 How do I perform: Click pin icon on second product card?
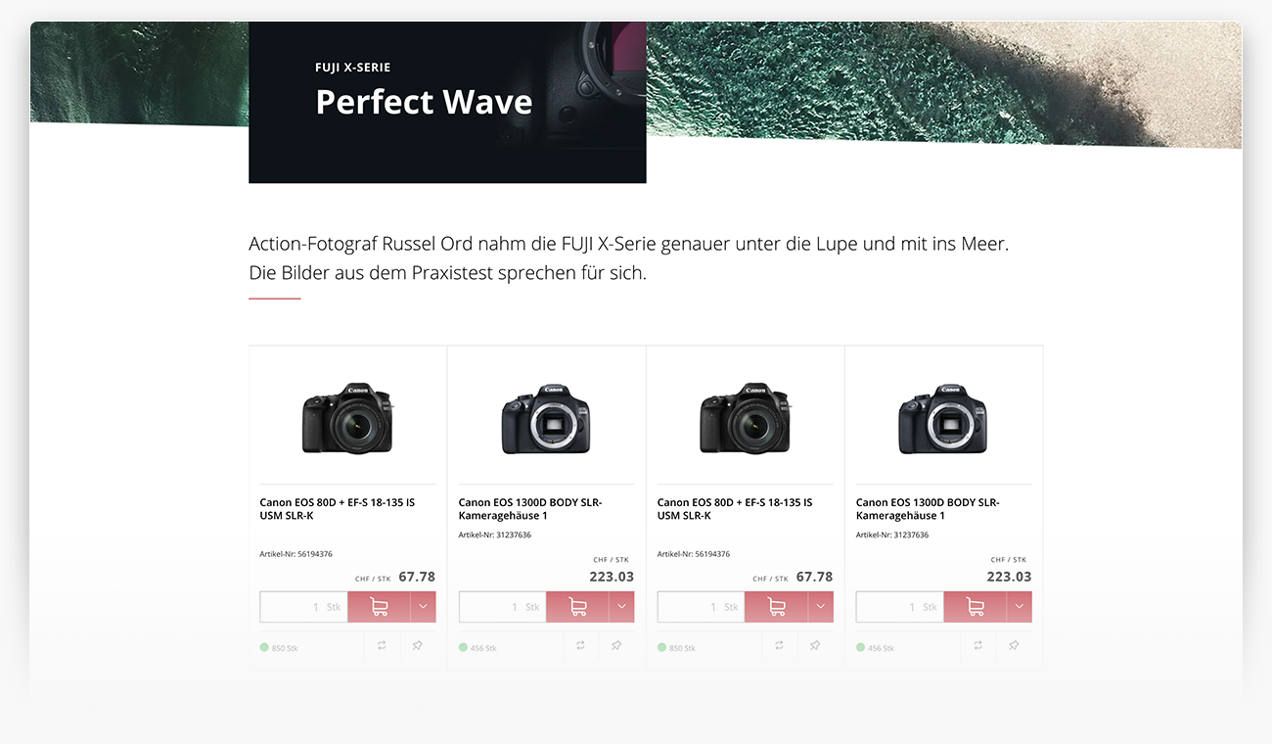616,646
